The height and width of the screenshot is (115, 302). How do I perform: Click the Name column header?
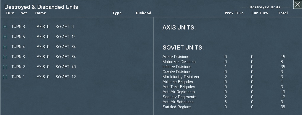coord(41,13)
